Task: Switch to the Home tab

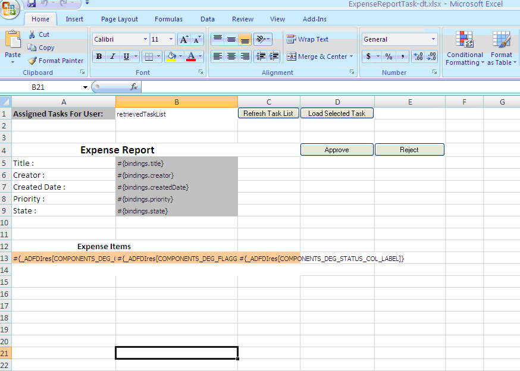Action: [x=40, y=19]
